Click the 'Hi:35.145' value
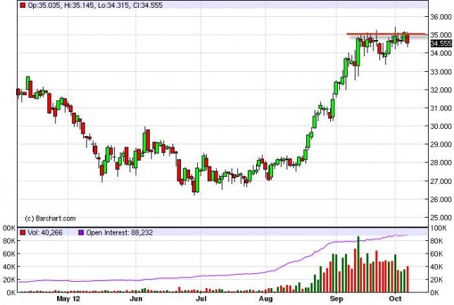This screenshot has width=454, height=305. [80, 5]
